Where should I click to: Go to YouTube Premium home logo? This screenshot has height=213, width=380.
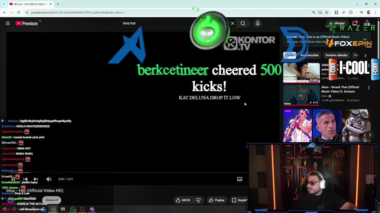27,23
